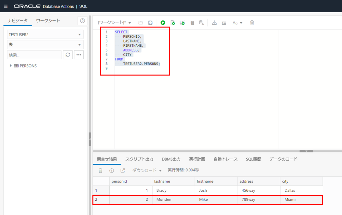Viewport: 342px width, 215px height.
Task: Switch to the スクリプト出力 tab
Action: tap(139, 159)
